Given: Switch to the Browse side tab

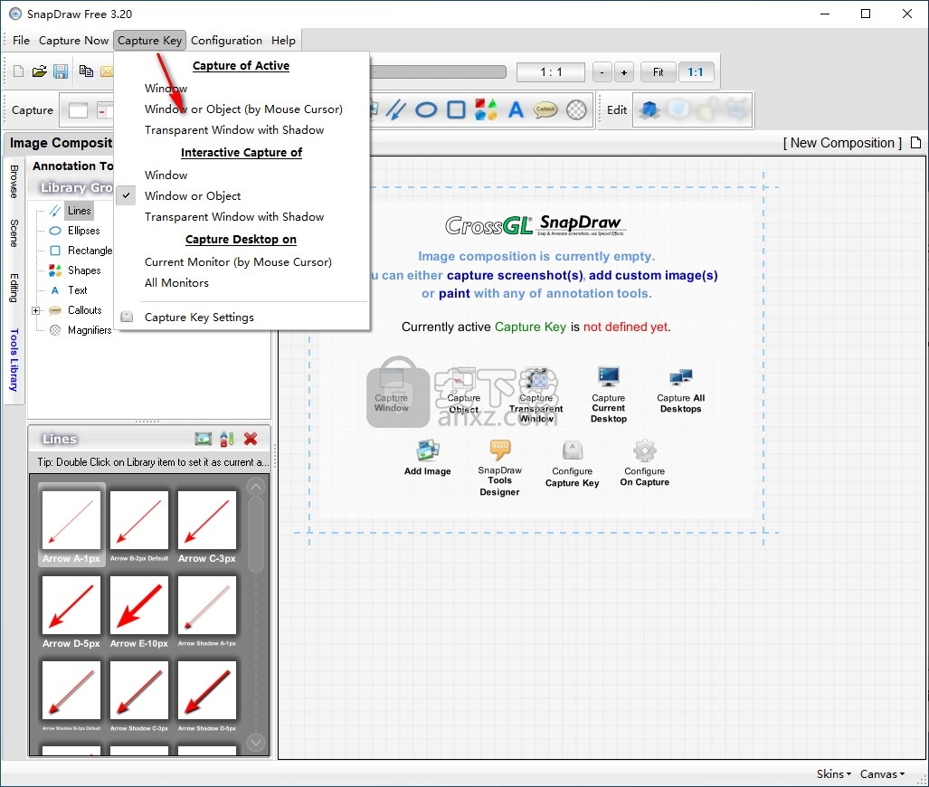Looking at the screenshot, I should (14, 181).
